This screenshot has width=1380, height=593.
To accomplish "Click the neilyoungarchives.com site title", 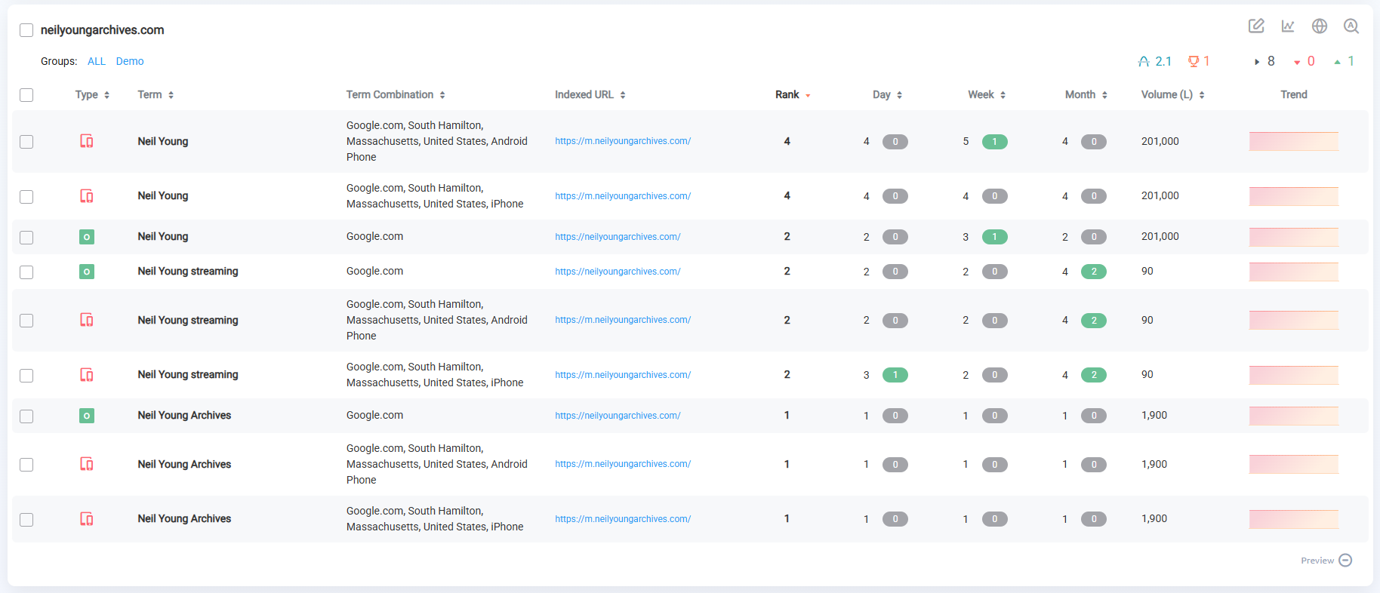I will (102, 30).
